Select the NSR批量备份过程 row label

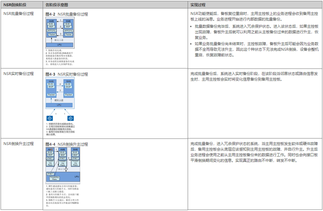point(18,14)
